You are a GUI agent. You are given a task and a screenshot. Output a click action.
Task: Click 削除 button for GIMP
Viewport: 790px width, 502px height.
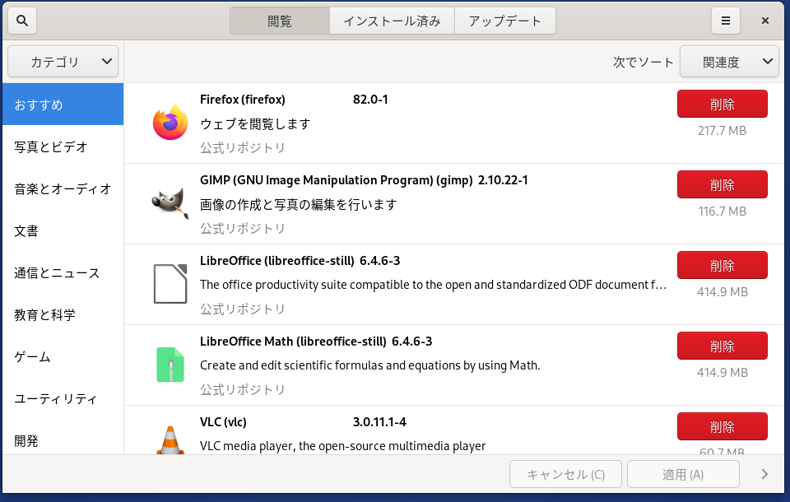click(722, 184)
